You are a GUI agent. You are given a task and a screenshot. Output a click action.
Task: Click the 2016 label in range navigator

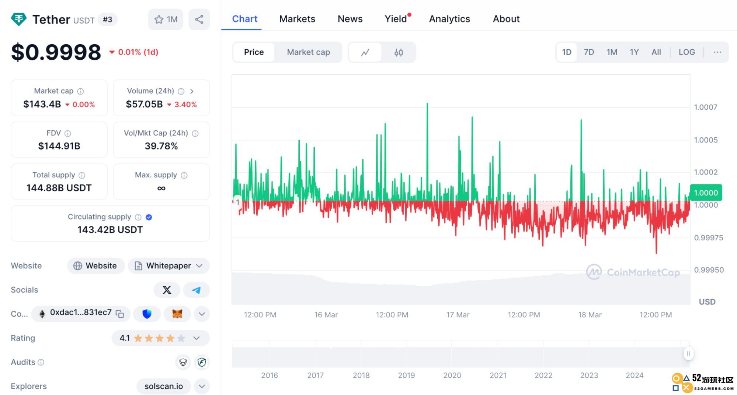(x=269, y=375)
